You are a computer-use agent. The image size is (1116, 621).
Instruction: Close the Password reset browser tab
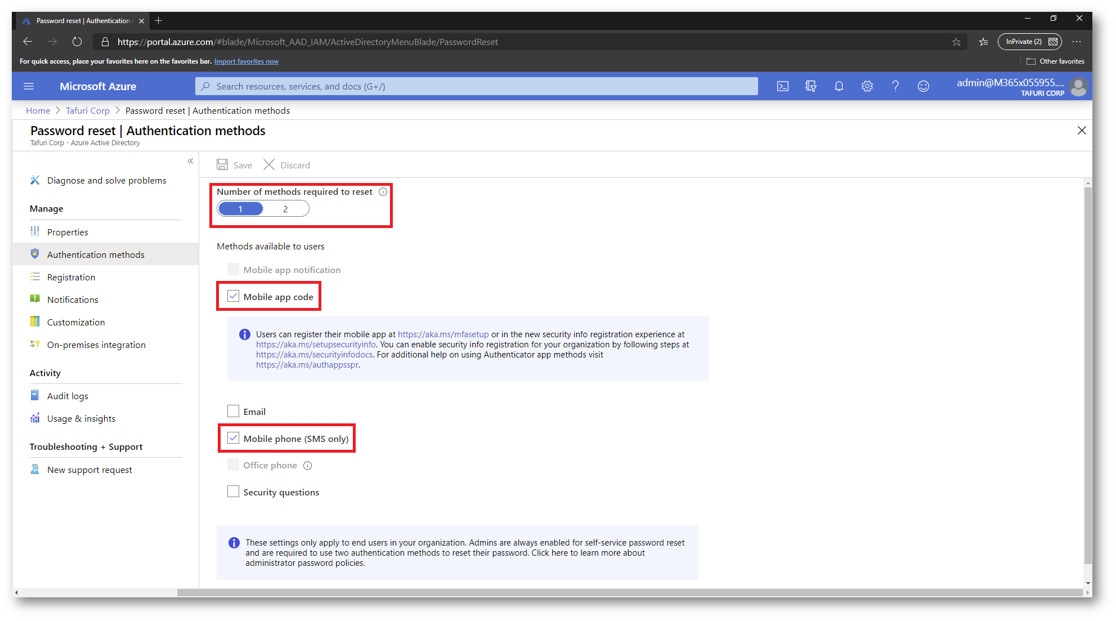click(x=141, y=21)
